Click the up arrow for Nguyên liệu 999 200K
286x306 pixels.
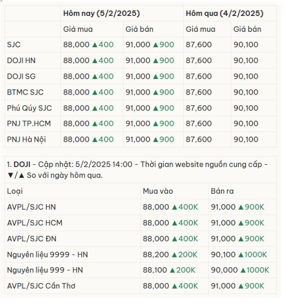172,270
